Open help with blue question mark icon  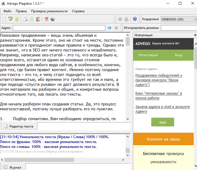[135, 19]
